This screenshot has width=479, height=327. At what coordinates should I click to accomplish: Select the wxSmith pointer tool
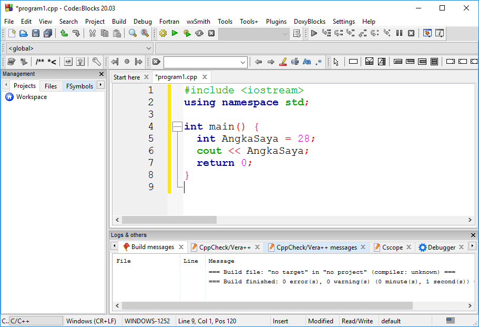point(336,62)
